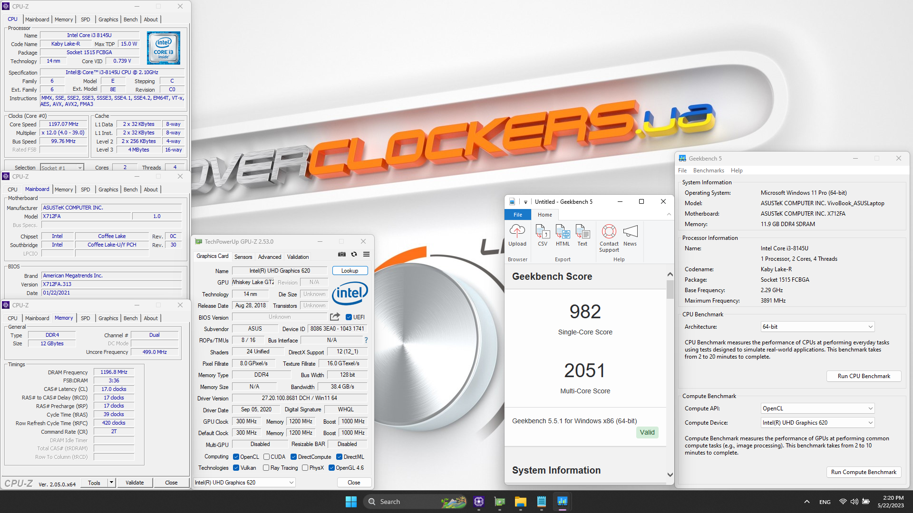Toggle the OpenCL checkbox in GPU-Z

(x=236, y=457)
